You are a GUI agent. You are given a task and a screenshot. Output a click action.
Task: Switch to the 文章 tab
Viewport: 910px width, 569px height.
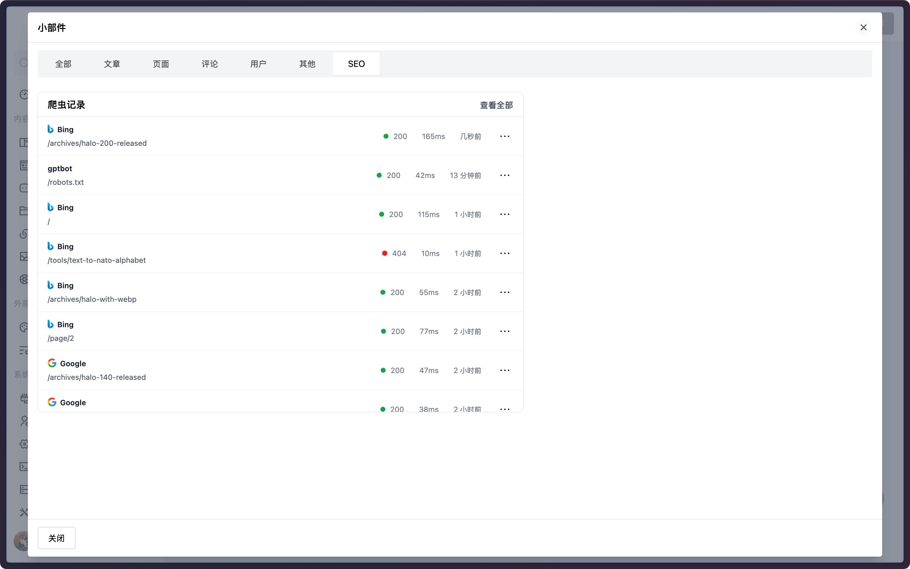click(112, 64)
